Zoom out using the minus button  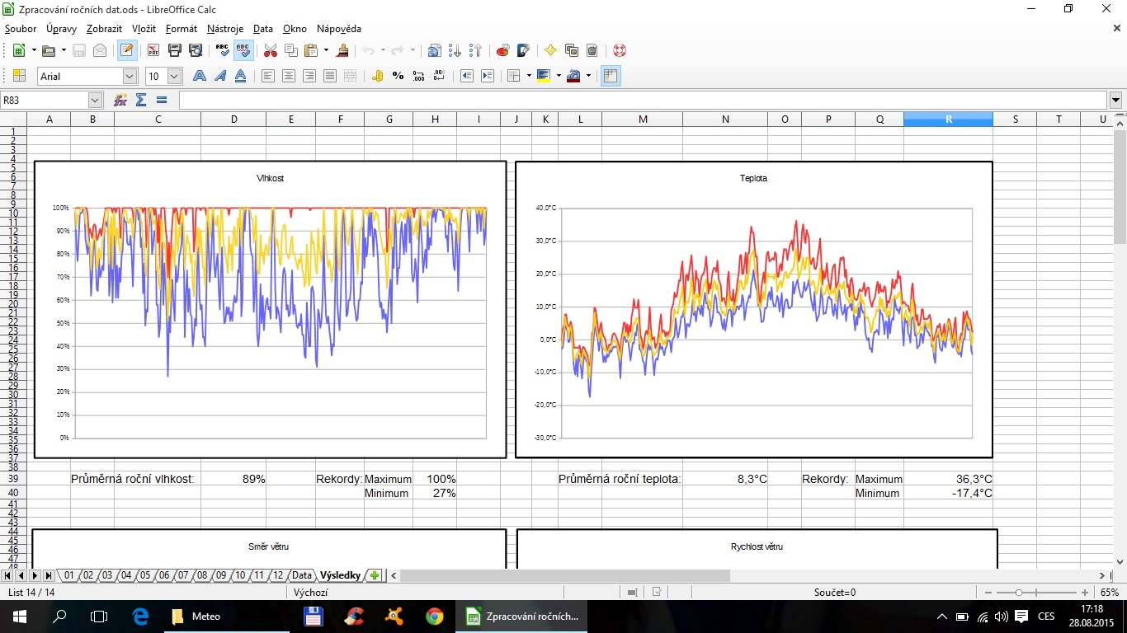989,593
